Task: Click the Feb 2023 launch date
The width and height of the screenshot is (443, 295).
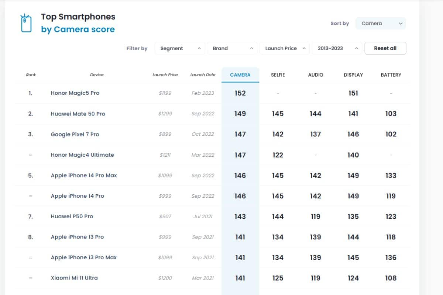Action: [203, 93]
